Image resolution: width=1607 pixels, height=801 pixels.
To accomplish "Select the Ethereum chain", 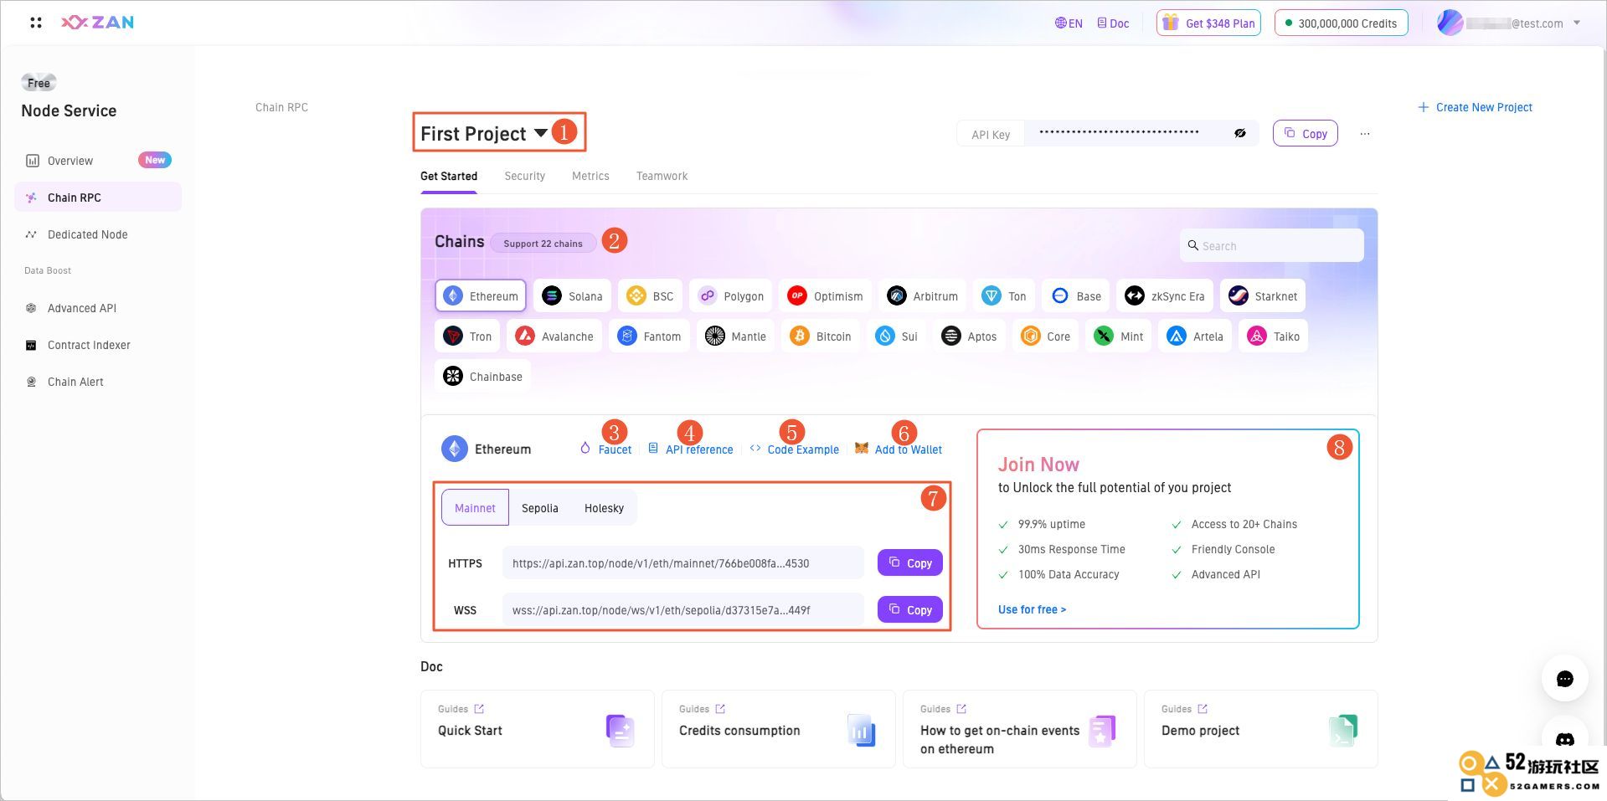I will coord(481,295).
